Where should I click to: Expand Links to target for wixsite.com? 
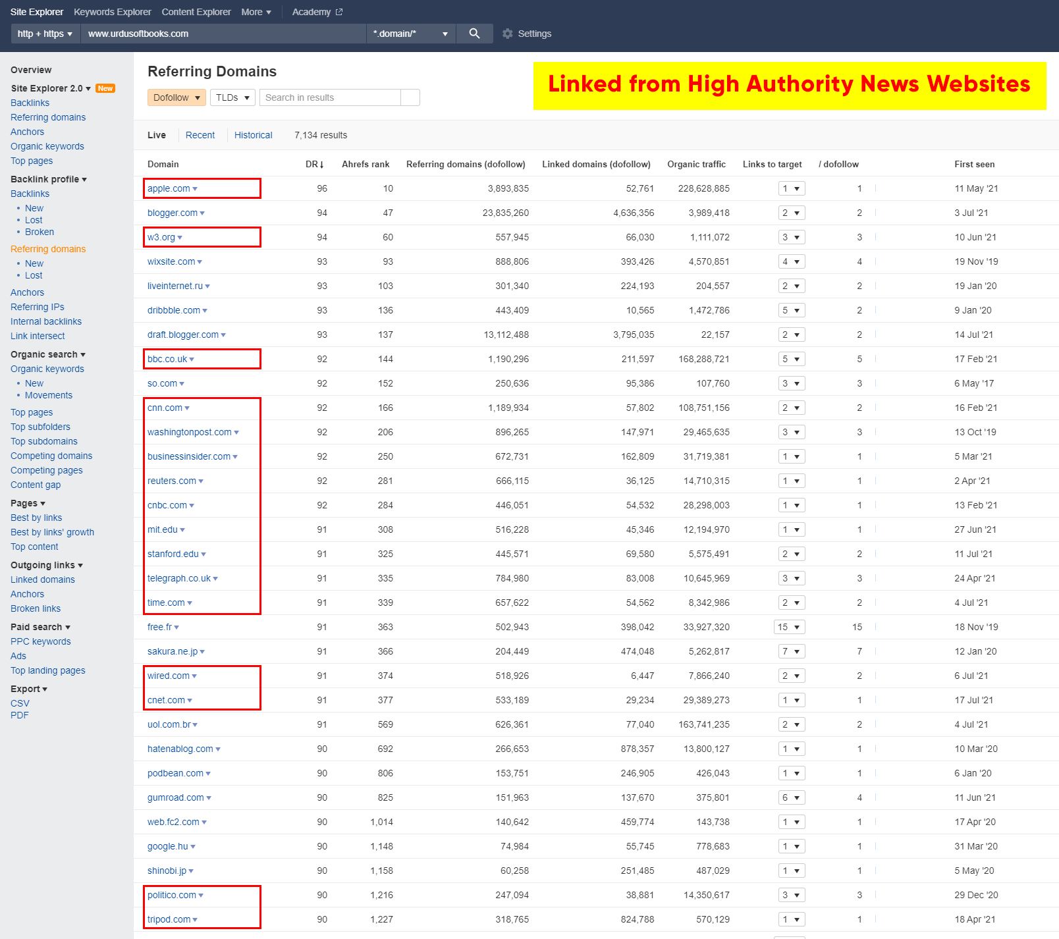[792, 261]
